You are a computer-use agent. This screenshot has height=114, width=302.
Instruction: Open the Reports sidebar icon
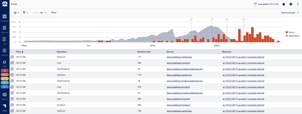point(4,95)
